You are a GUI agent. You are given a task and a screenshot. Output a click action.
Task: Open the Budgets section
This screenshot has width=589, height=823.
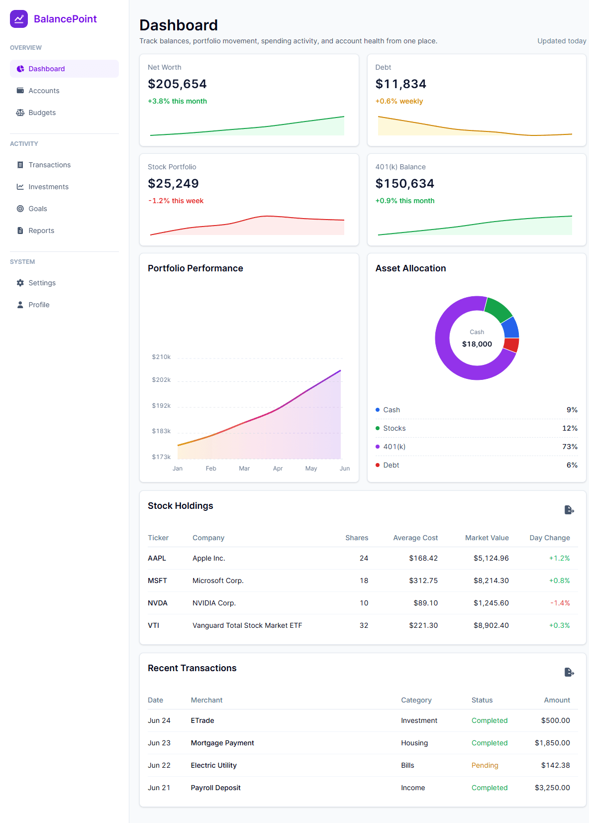[x=64, y=113]
